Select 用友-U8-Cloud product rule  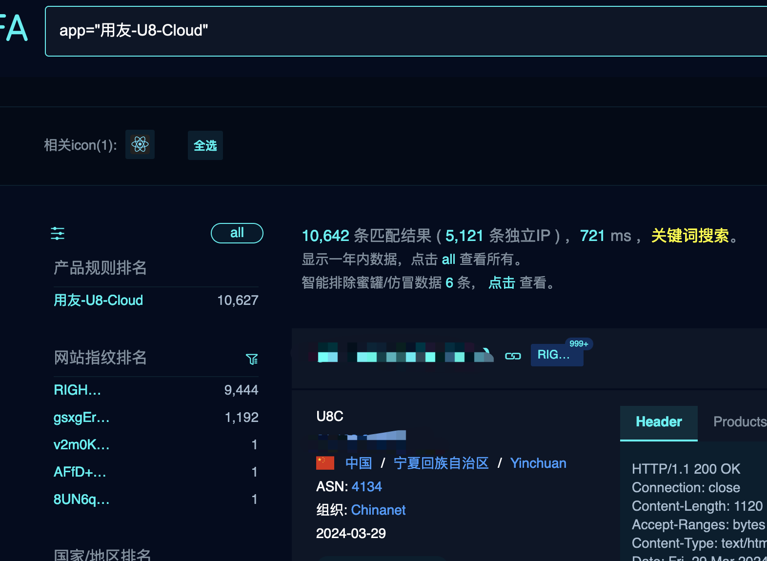point(98,300)
